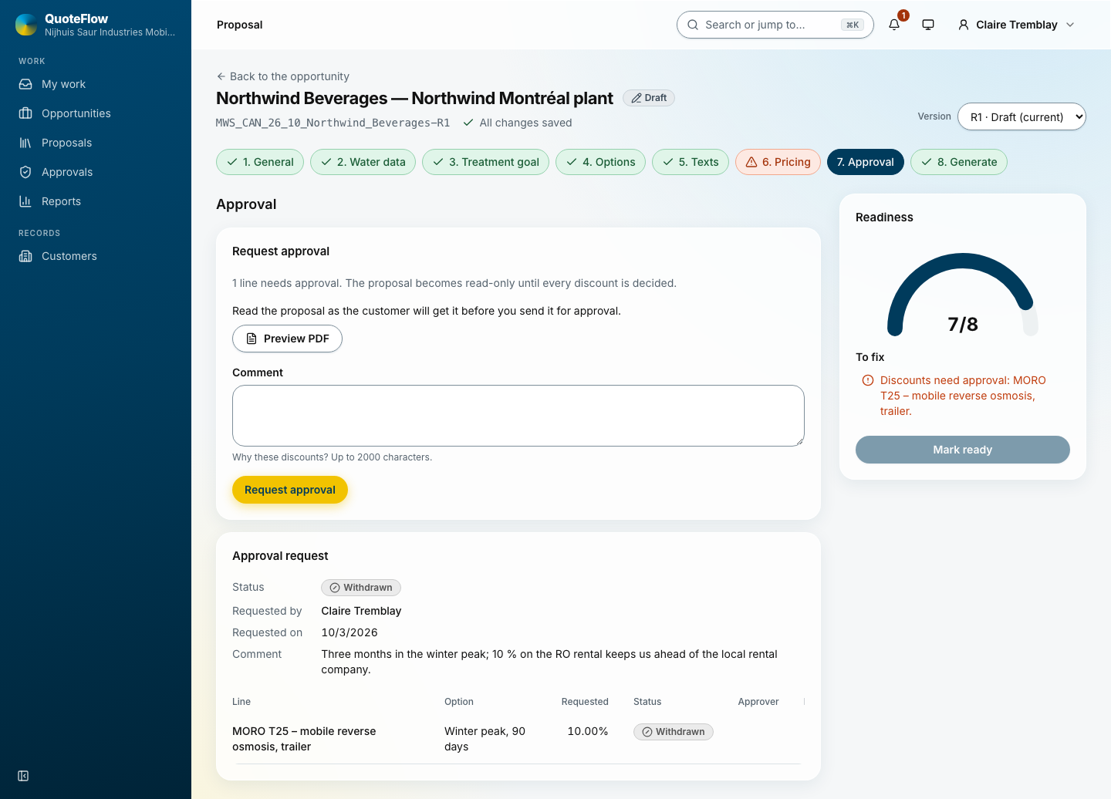The height and width of the screenshot is (799, 1111).
Task: Click the Preview PDF document icon
Action: (252, 339)
